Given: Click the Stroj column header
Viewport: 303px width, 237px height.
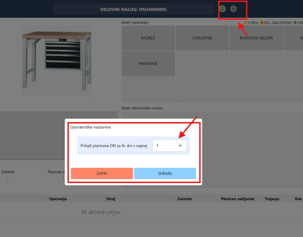Looking at the screenshot, I should pyautogui.click(x=111, y=199).
